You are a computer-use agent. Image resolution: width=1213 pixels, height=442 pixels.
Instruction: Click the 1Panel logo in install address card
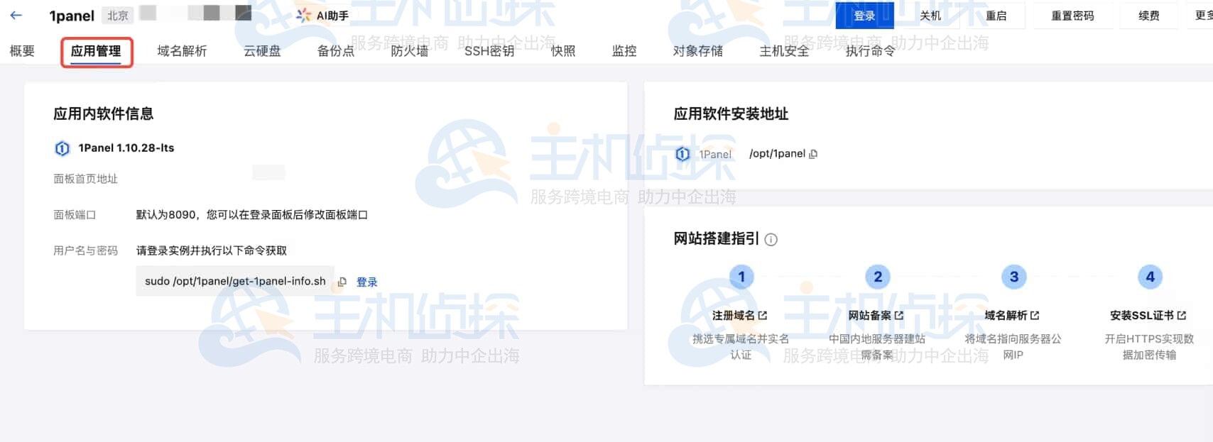tap(682, 154)
